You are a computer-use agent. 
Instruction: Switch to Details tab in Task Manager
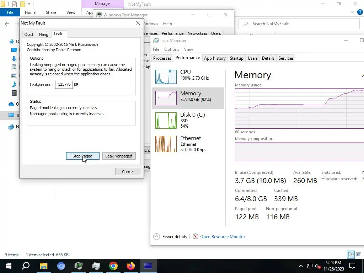click(268, 58)
